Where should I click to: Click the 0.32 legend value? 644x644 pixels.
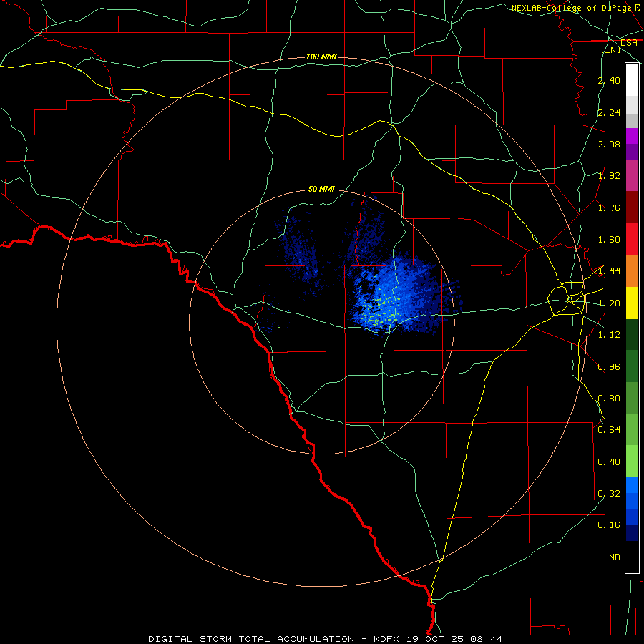(x=609, y=494)
